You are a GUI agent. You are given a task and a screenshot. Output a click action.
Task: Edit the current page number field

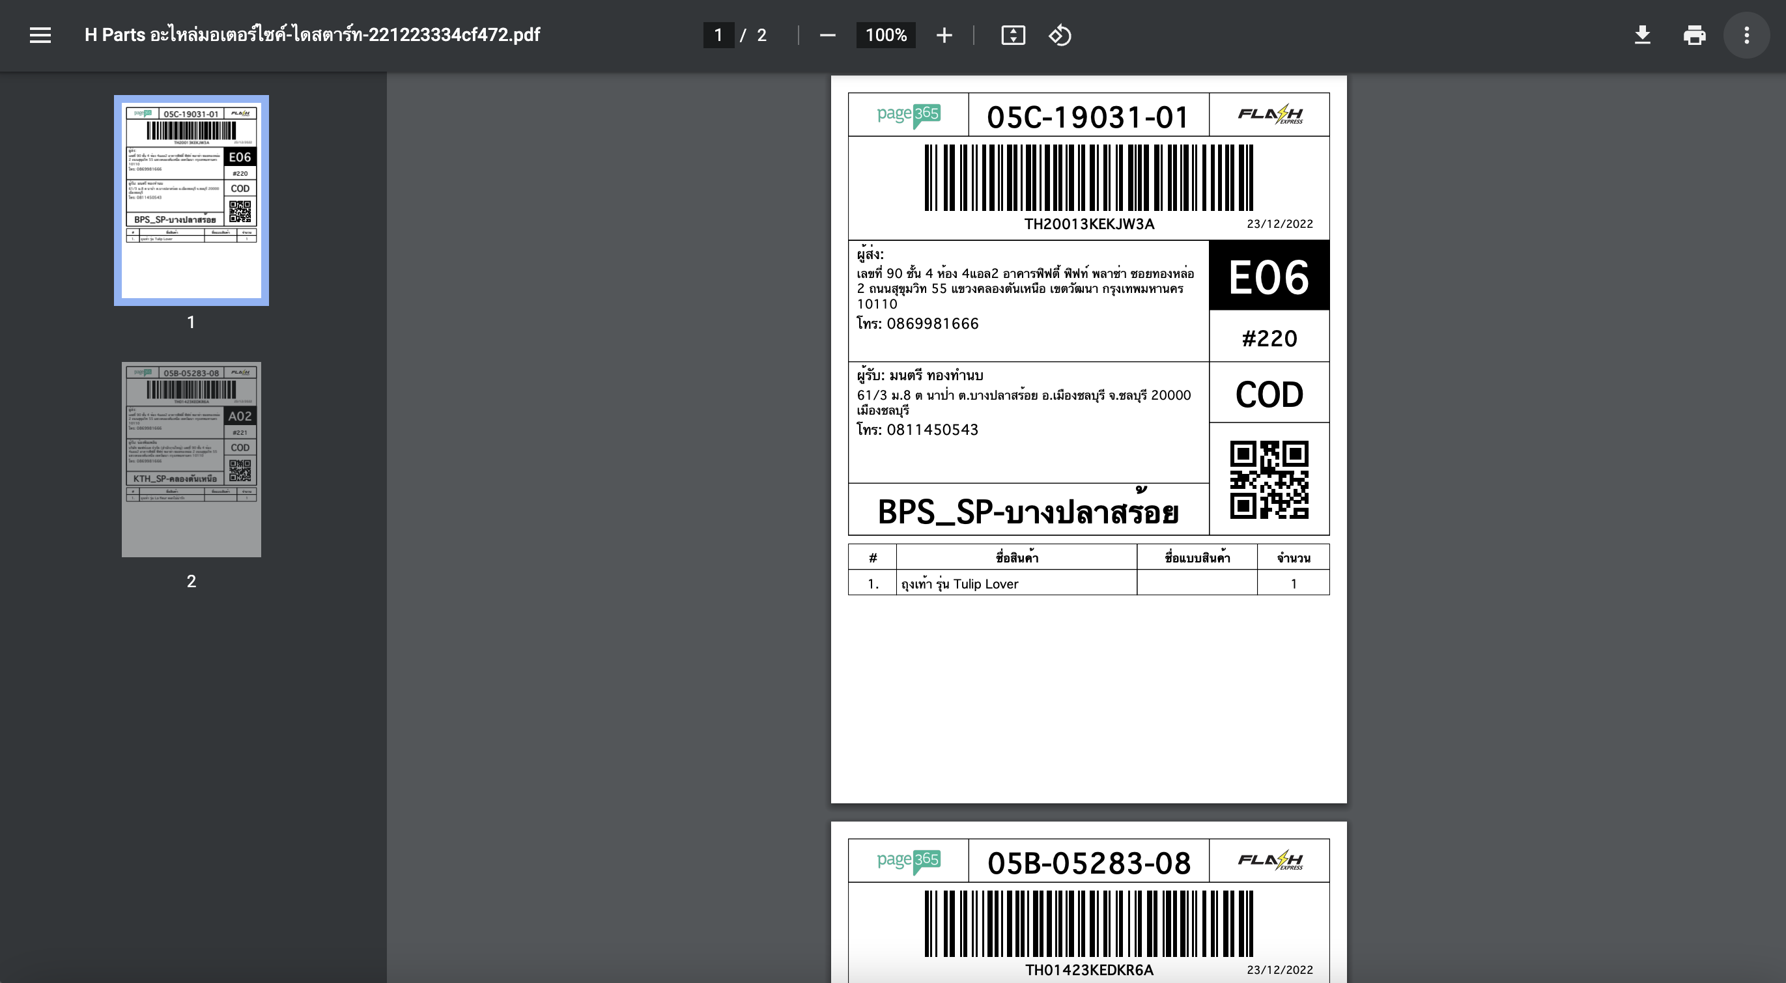tap(718, 35)
